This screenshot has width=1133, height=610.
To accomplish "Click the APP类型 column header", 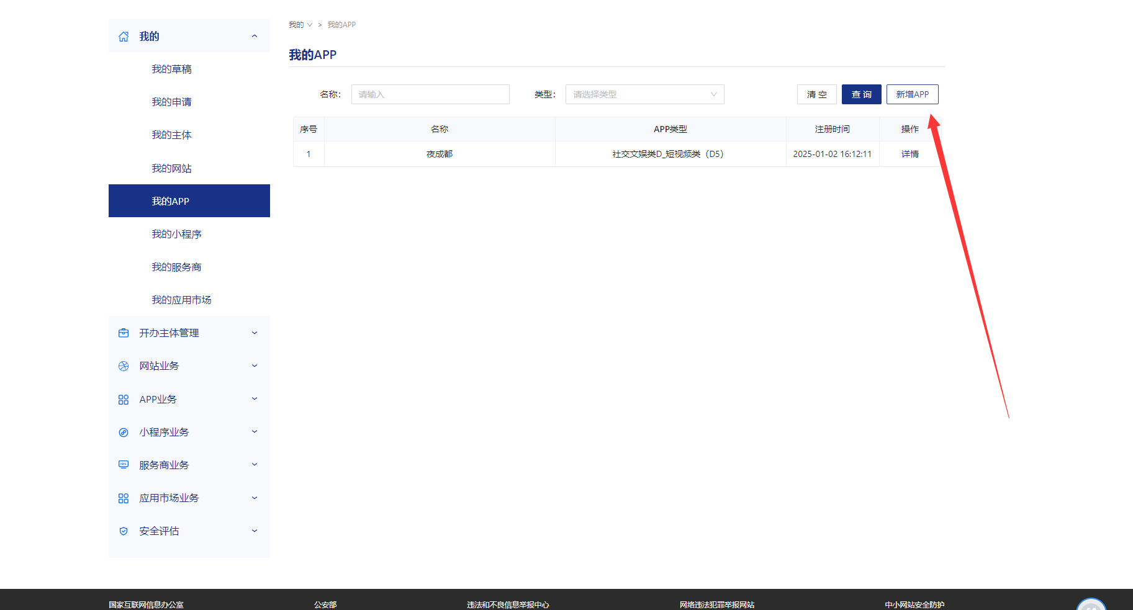I will coord(670,129).
